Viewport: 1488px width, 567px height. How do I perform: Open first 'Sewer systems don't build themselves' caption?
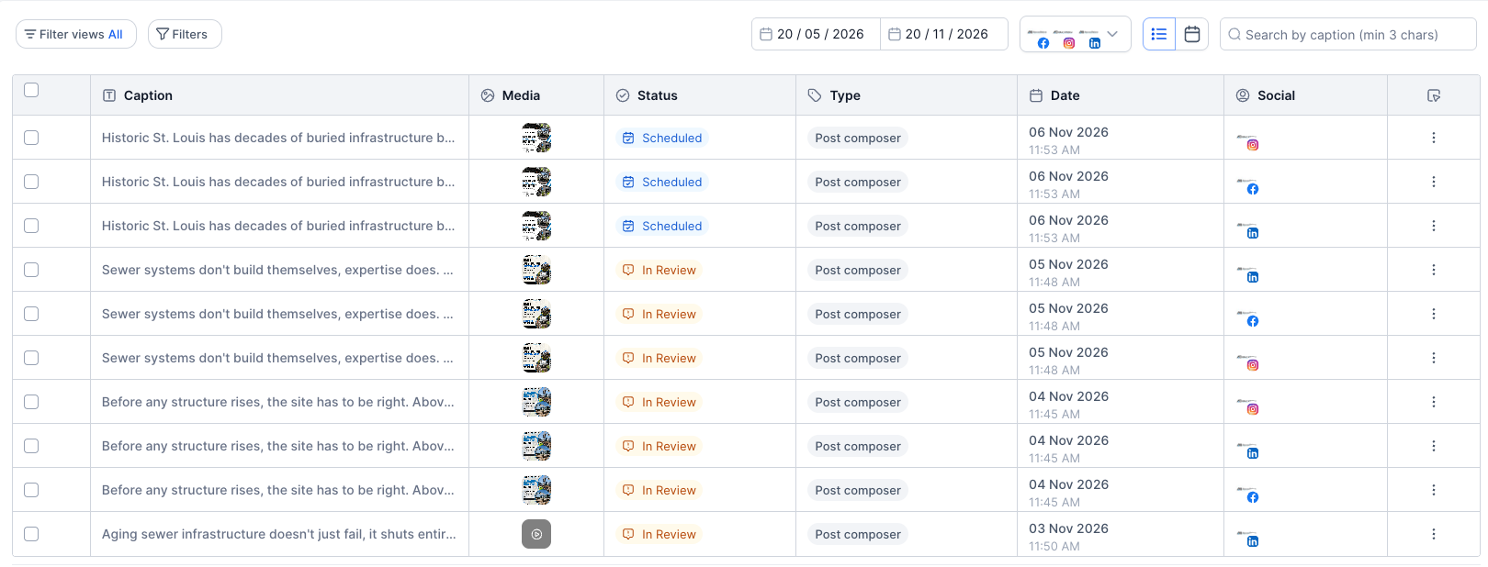pyautogui.click(x=277, y=270)
